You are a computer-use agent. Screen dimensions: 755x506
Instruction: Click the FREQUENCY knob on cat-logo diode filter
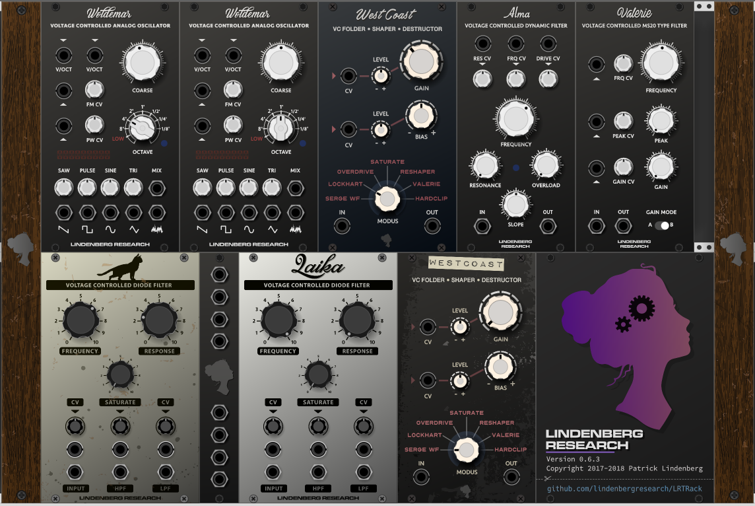pos(81,320)
